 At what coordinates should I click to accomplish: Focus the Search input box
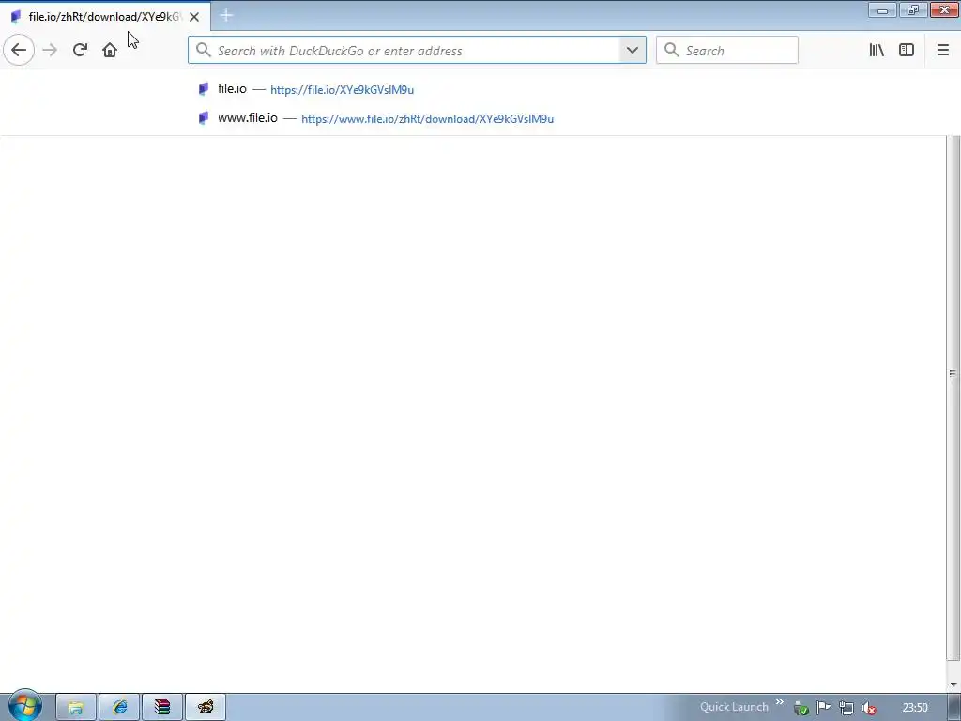tap(727, 51)
